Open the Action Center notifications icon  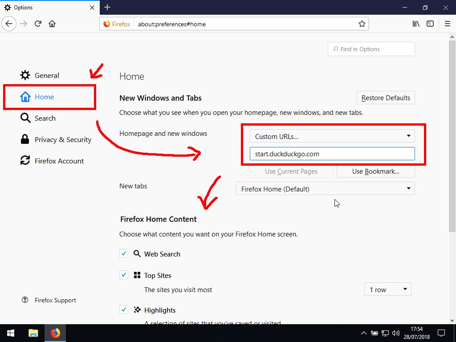click(x=441, y=333)
